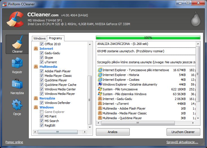Image resolution: width=207 pixels, height=148 pixels.
Task: Open the Rejestr registry section
Action: [17, 66]
